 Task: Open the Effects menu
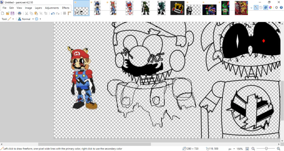[x=66, y=8]
